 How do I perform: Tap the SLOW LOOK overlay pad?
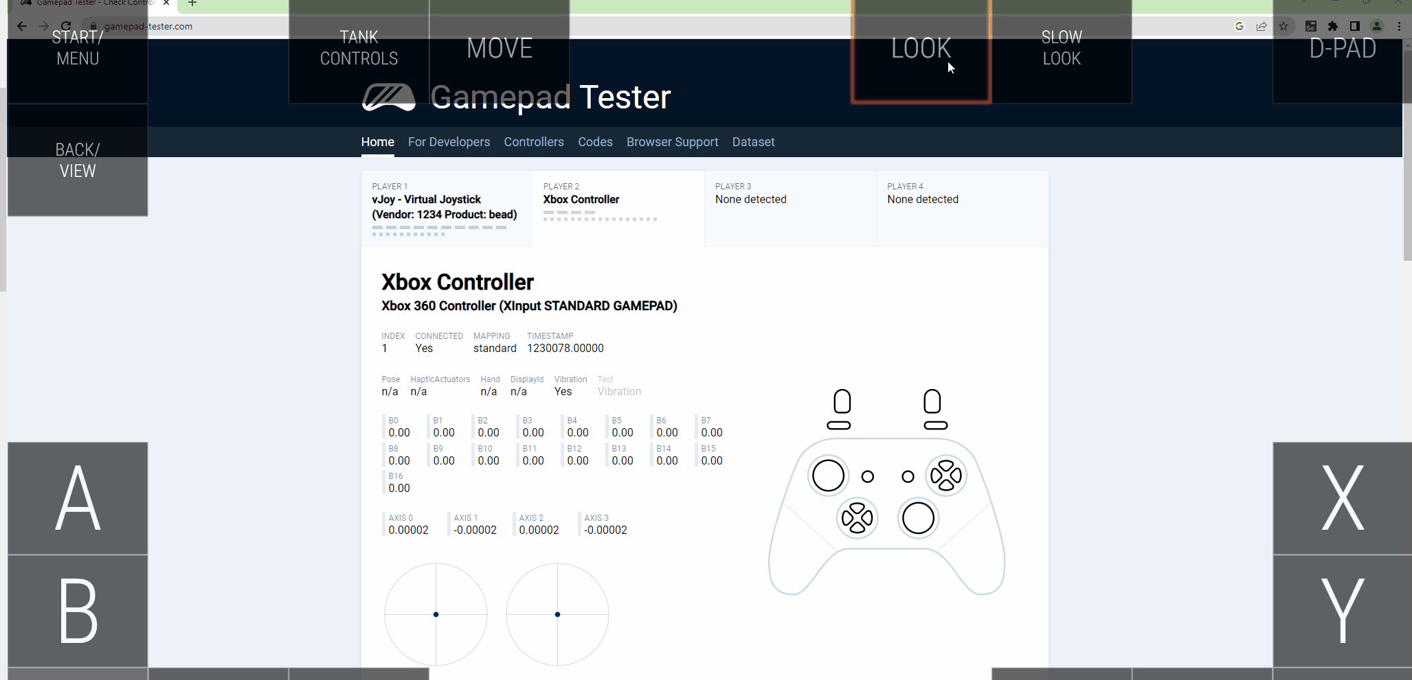(x=1062, y=51)
